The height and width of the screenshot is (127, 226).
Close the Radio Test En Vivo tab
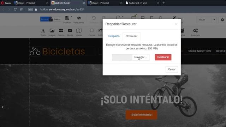click(158, 3)
